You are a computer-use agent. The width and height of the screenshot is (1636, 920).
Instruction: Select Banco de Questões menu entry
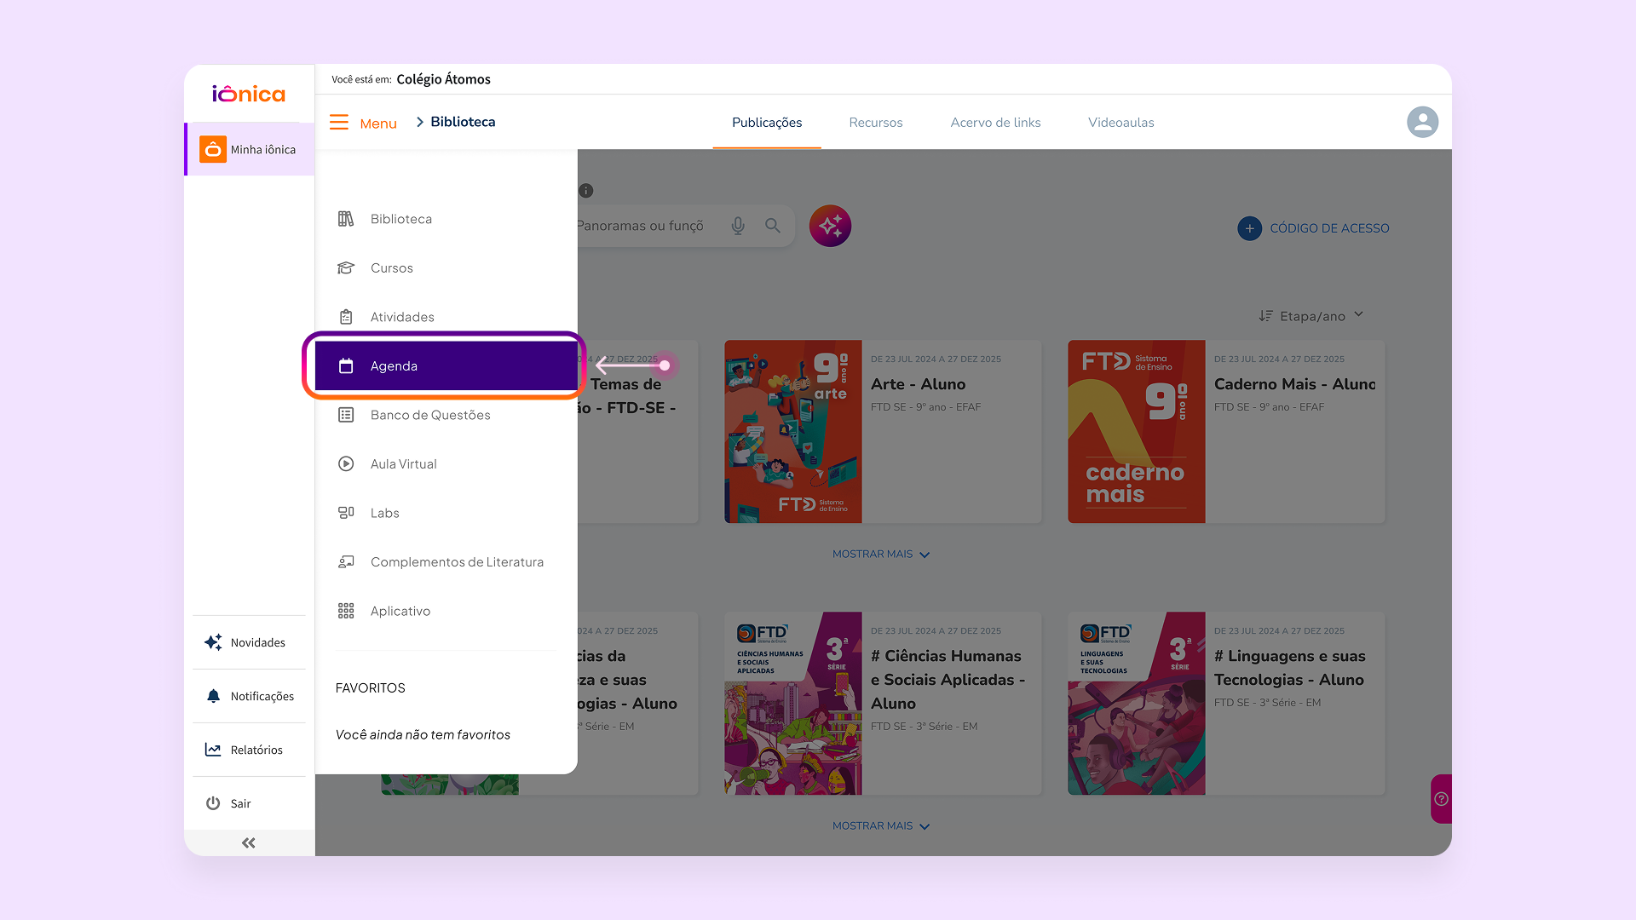click(446, 415)
